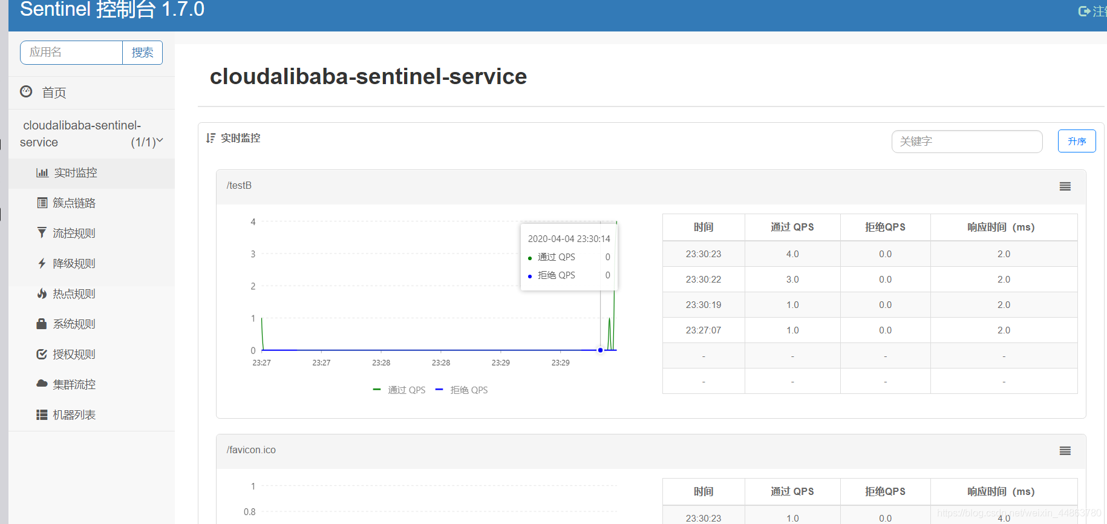This screenshot has height=524, width=1107.
Task: Click the 4.0 通过 QPS value
Action: pos(792,254)
